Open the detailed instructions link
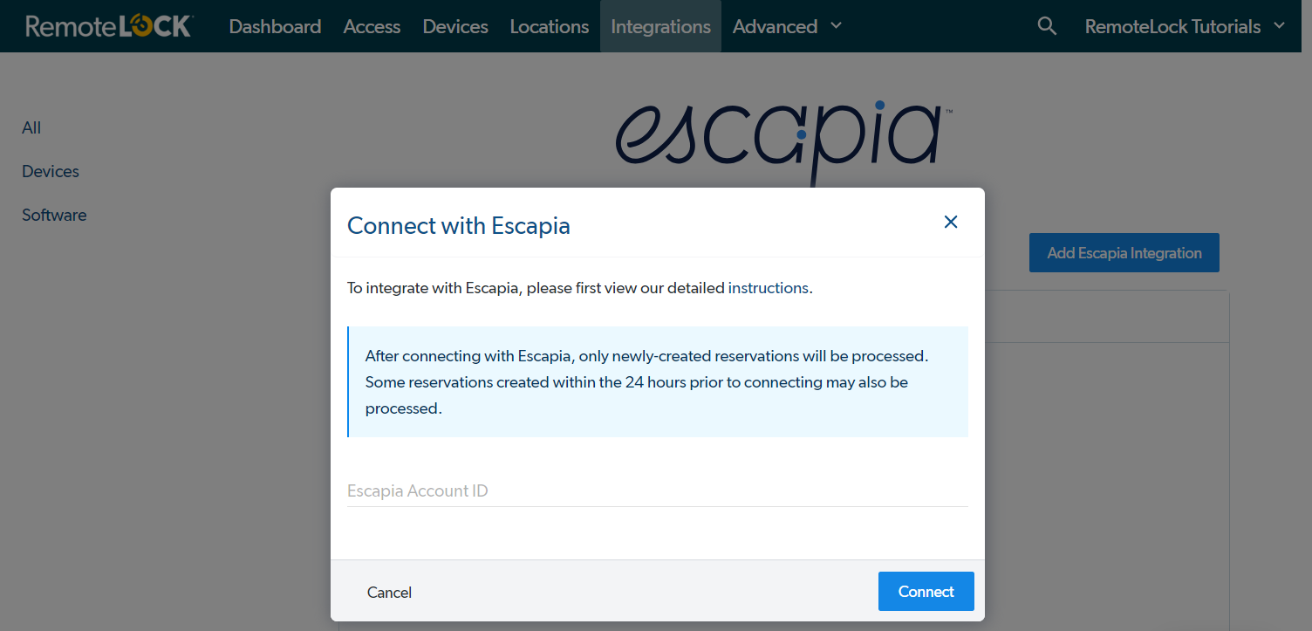Viewport: 1312px width, 631px height. pyautogui.click(x=769, y=288)
